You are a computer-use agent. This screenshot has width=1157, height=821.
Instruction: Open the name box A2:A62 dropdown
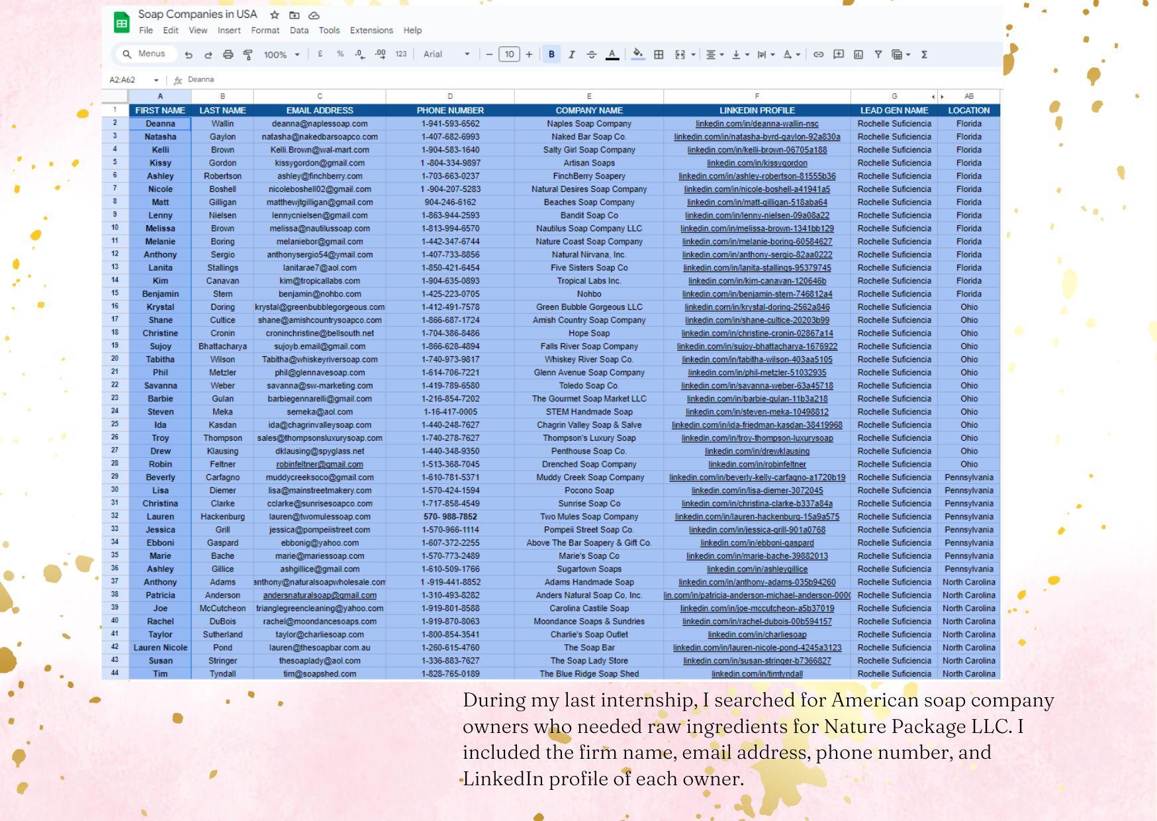point(156,80)
